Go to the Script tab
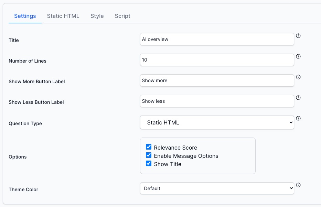Image resolution: width=321 pixels, height=207 pixels. point(122,16)
